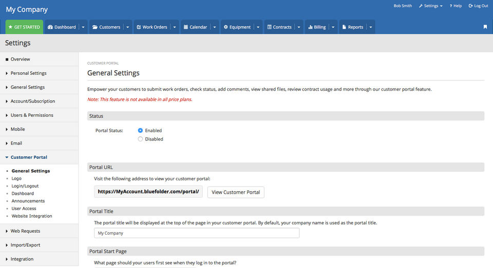Viewport: 493px width, 268px height.
Task: Click the Work Orders checkmark icon
Action: (138, 27)
